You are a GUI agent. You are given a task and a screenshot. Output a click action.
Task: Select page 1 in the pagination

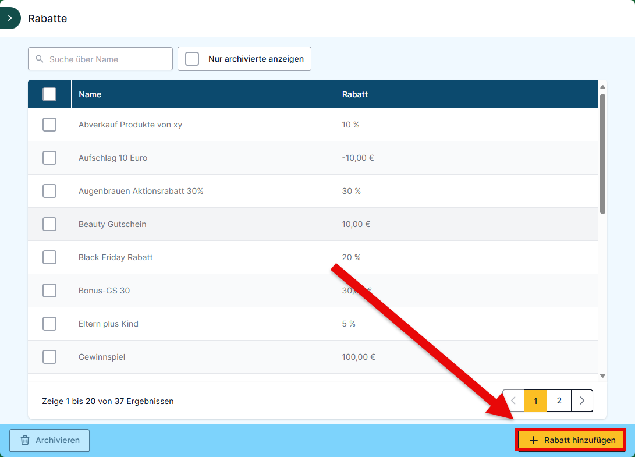coord(535,401)
